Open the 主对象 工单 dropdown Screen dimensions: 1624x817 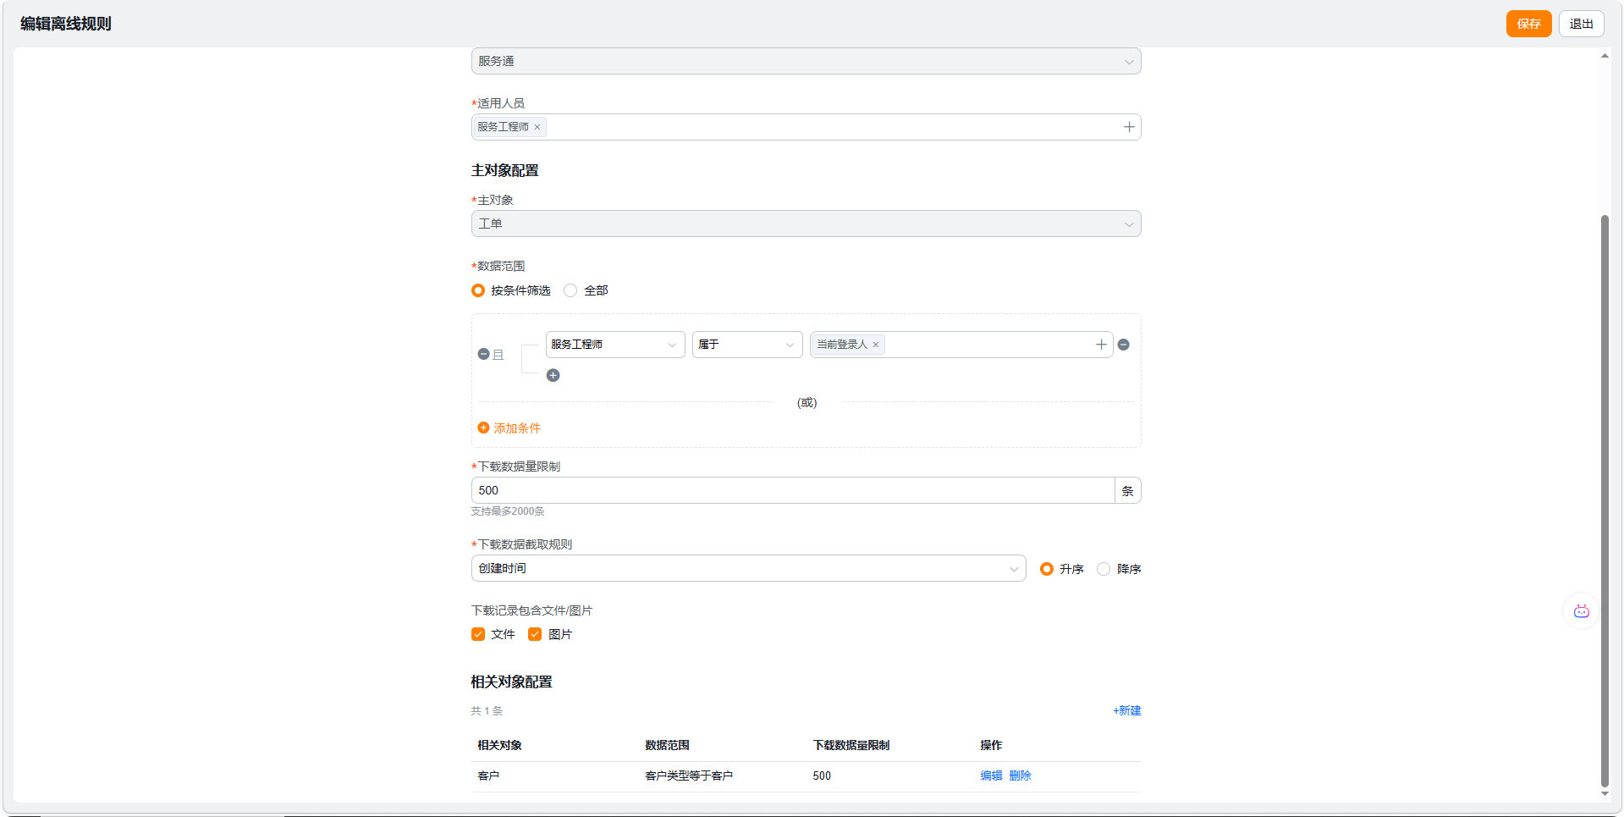point(805,224)
